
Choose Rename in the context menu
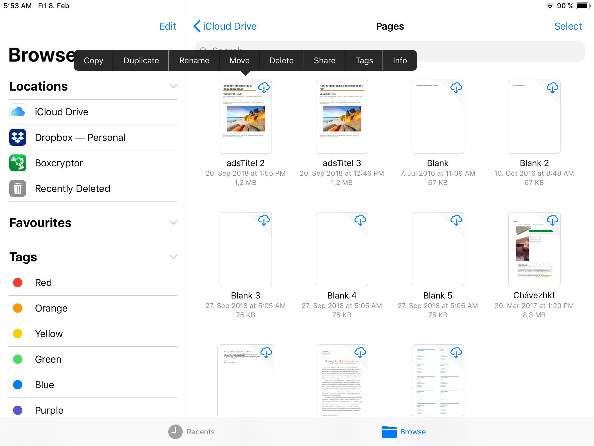pos(194,60)
